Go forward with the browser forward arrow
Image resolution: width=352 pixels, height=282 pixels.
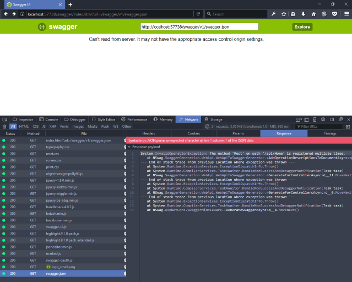14,14
